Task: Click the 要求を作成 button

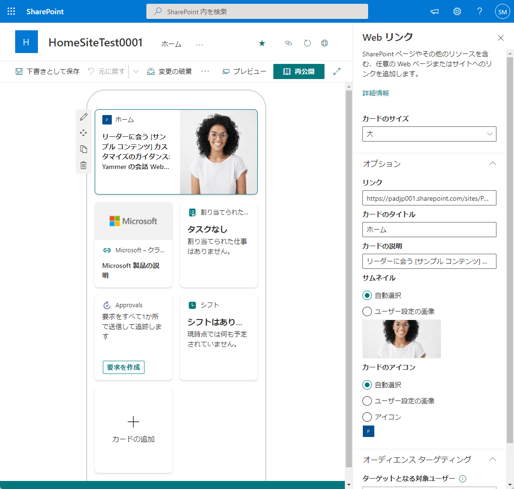Action: [124, 367]
